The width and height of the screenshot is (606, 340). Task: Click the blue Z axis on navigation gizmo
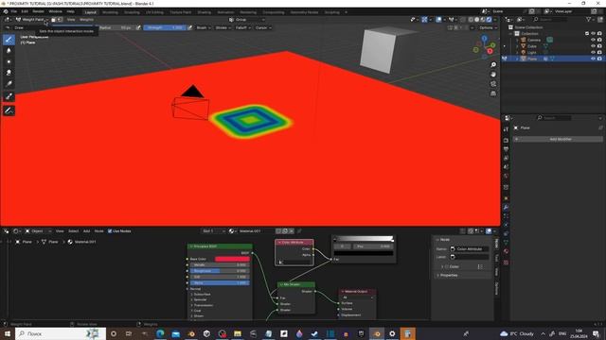484,39
